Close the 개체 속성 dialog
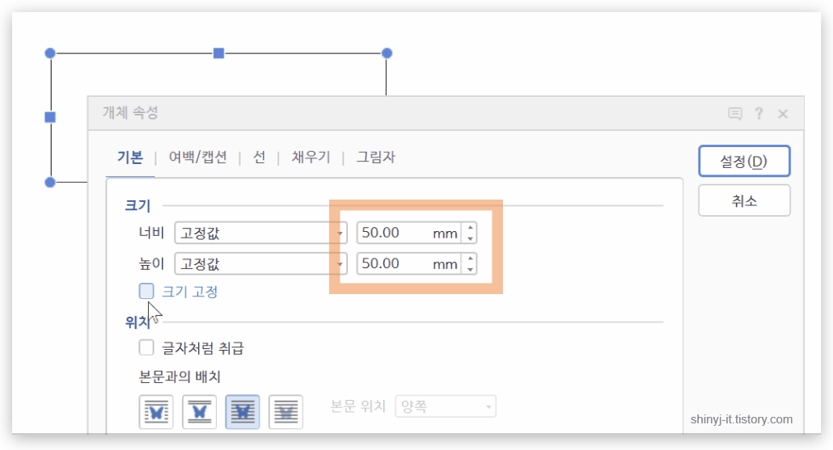Screen dimensions: 833x450 pyautogui.click(x=783, y=114)
